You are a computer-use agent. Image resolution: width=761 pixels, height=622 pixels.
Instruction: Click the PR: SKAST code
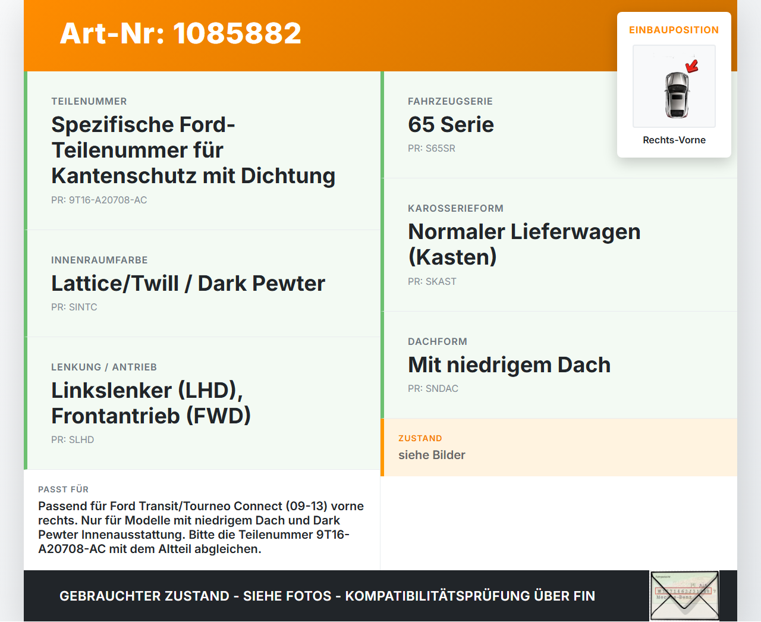pyautogui.click(x=432, y=282)
